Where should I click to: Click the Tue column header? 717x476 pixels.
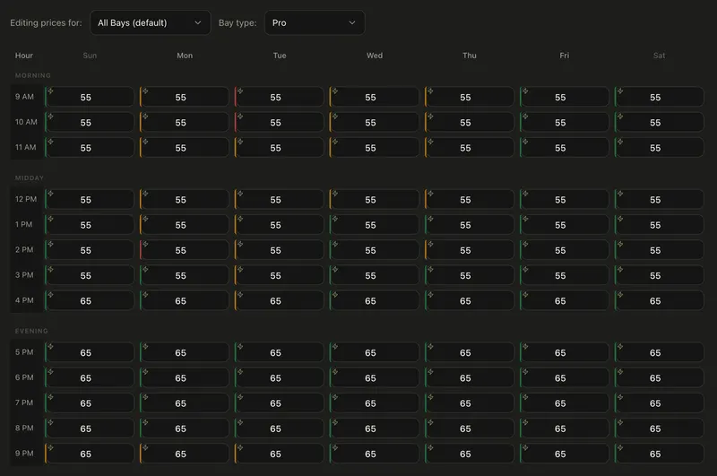(x=280, y=56)
